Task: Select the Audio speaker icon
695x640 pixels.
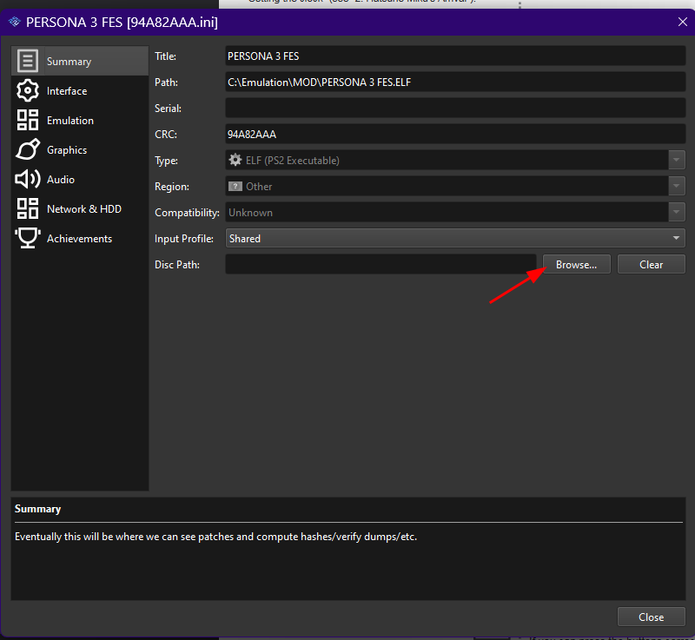Action: (28, 179)
